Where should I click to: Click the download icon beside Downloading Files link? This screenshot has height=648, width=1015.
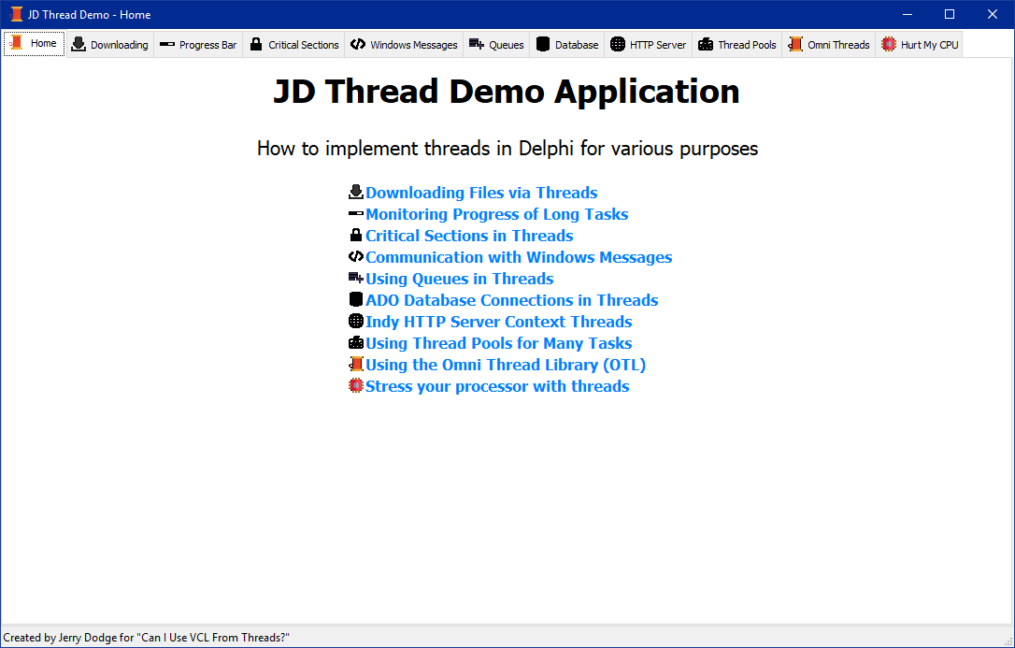355,193
